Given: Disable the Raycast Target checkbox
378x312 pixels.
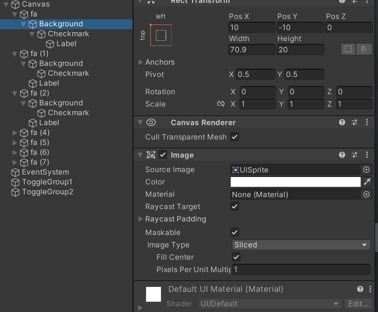Looking at the screenshot, I should coord(234,207).
